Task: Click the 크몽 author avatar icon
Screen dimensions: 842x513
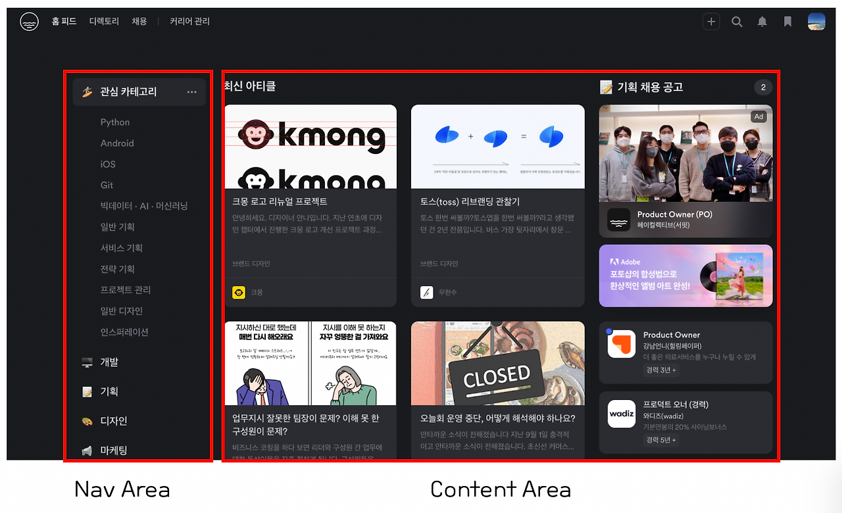Action: pyautogui.click(x=238, y=292)
